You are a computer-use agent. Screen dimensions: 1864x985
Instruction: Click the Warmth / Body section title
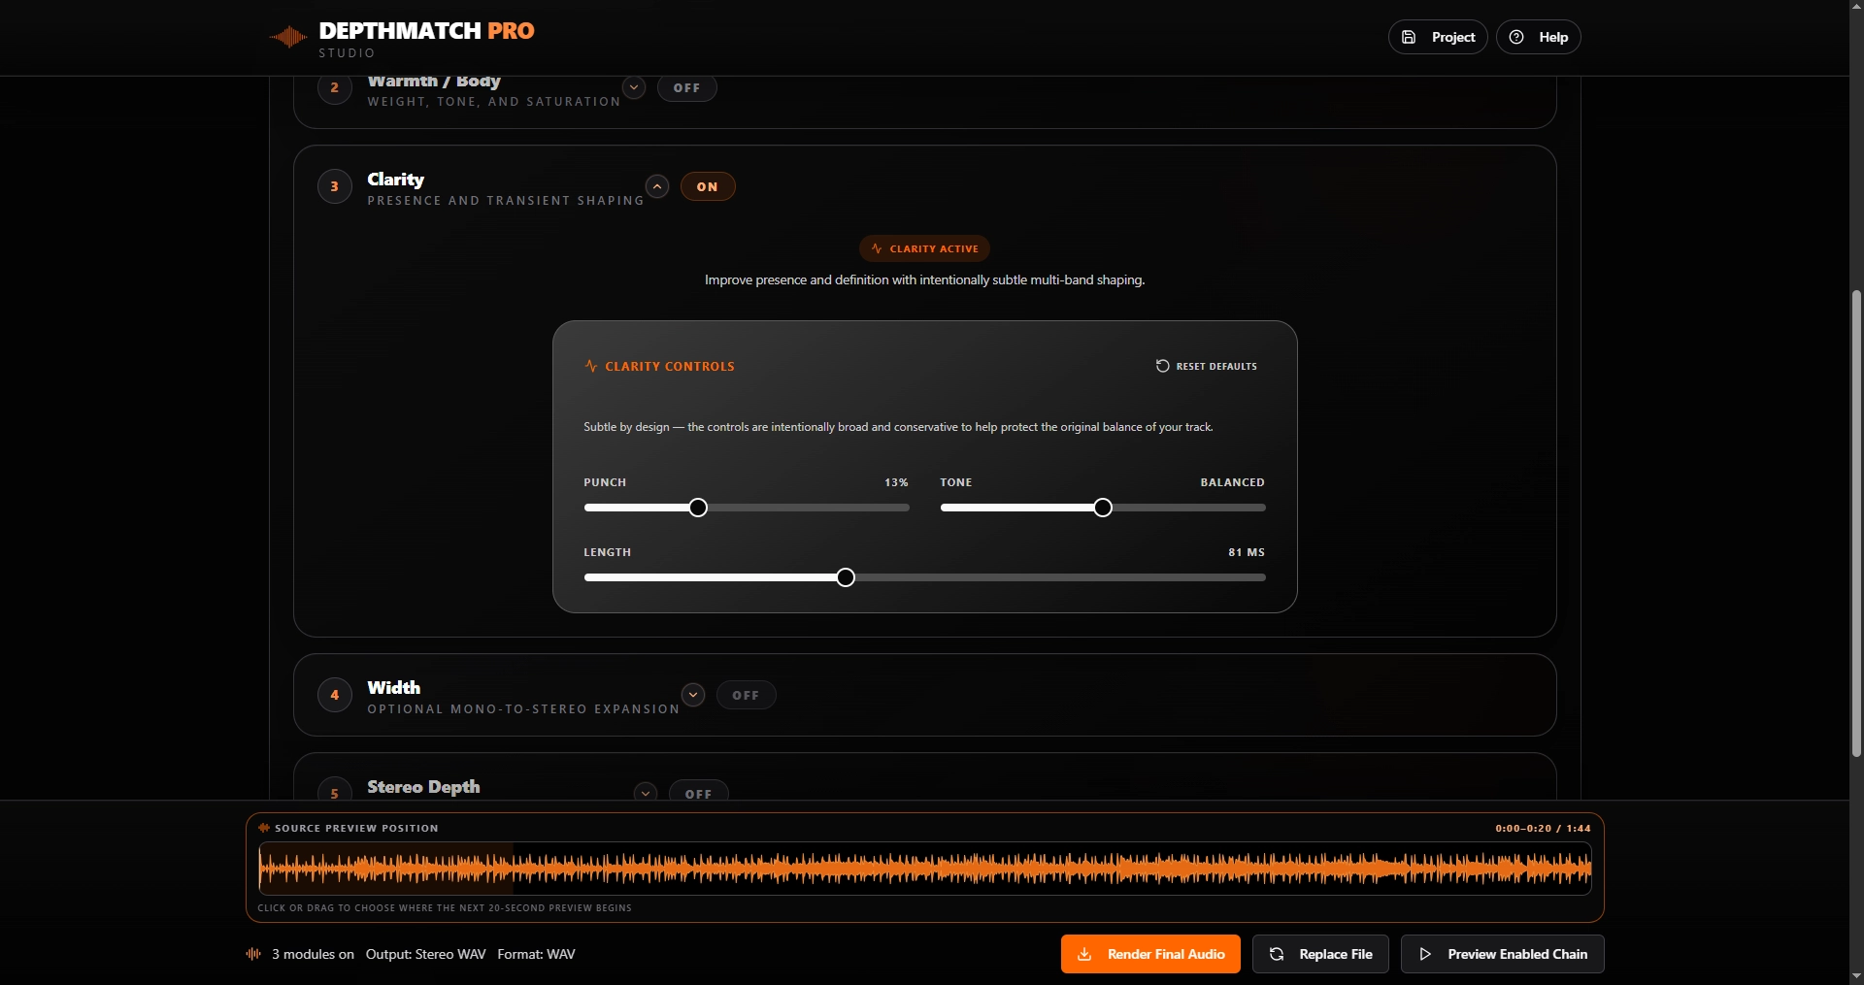coord(434,82)
